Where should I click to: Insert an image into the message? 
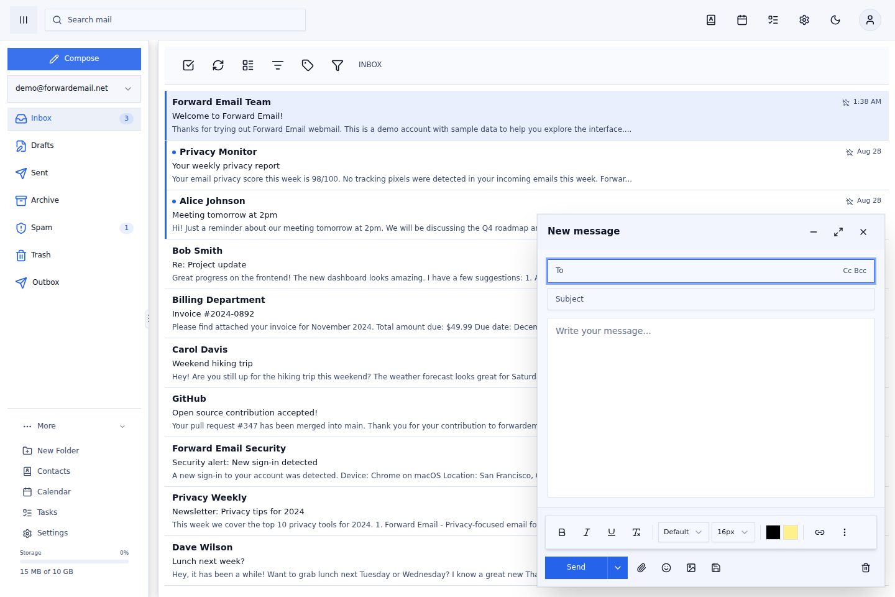coord(691,568)
